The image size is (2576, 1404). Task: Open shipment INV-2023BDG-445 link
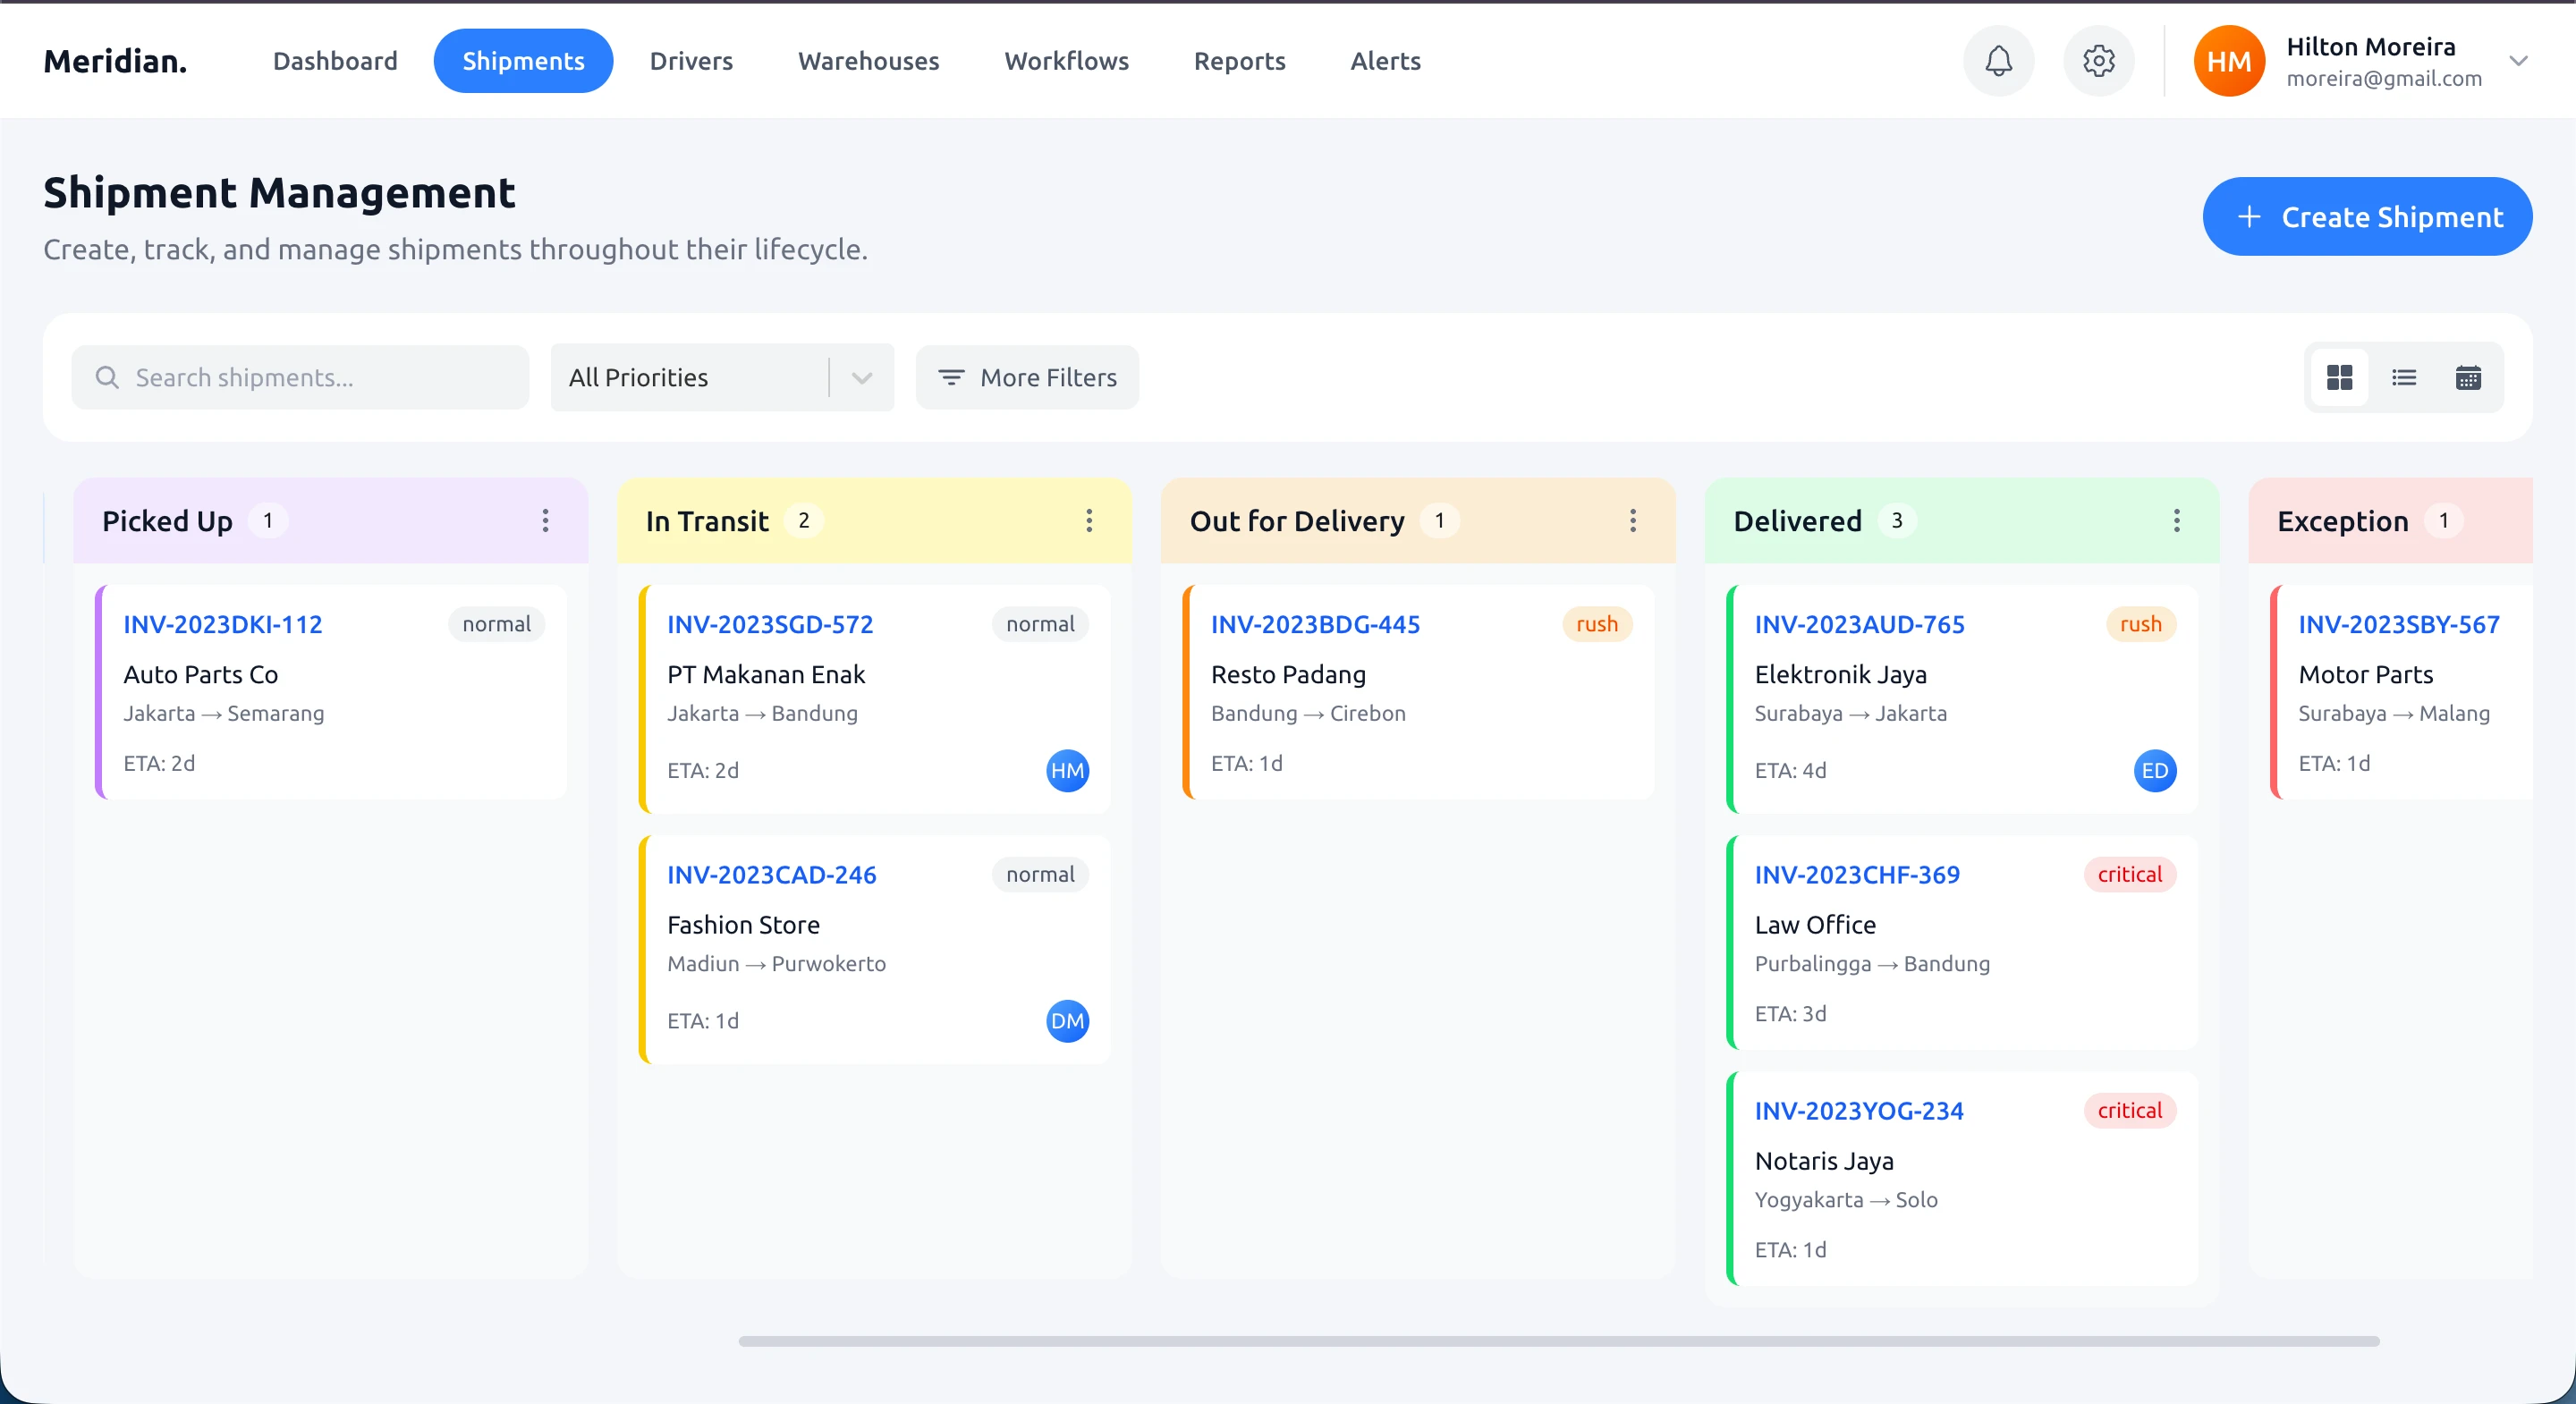tap(1315, 624)
